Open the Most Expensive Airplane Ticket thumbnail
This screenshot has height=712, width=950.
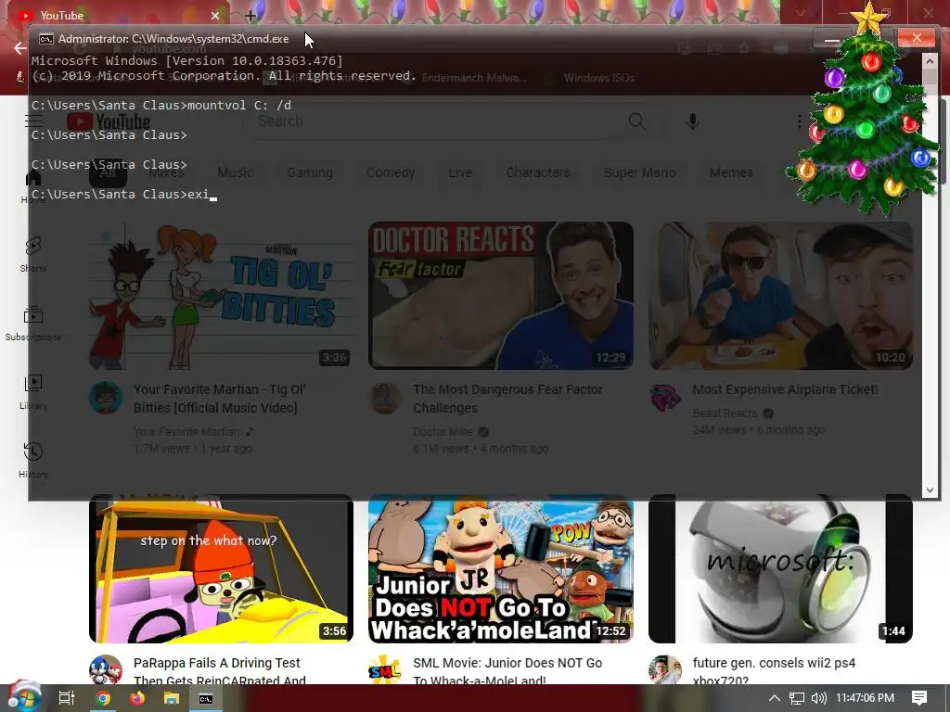780,296
